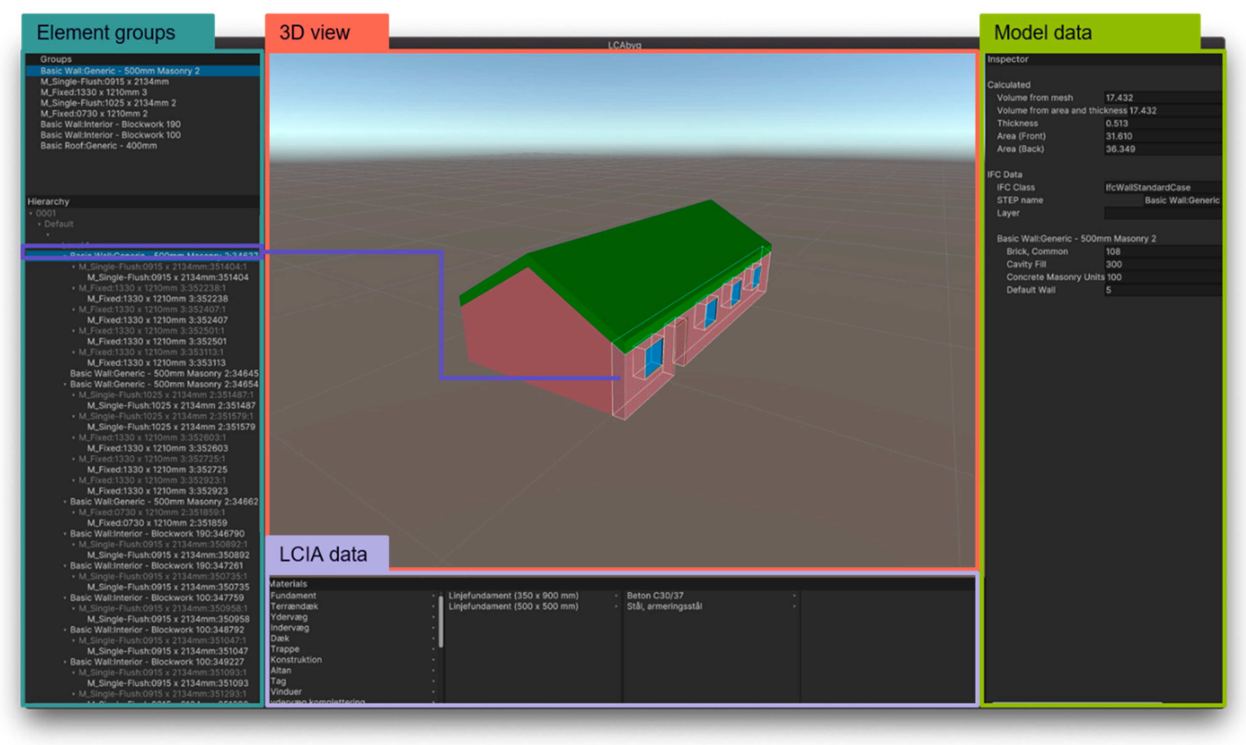
Task: Collapse Basic Wall:Generic 500mm Masonry 2:34654 node
Action: click(x=65, y=385)
